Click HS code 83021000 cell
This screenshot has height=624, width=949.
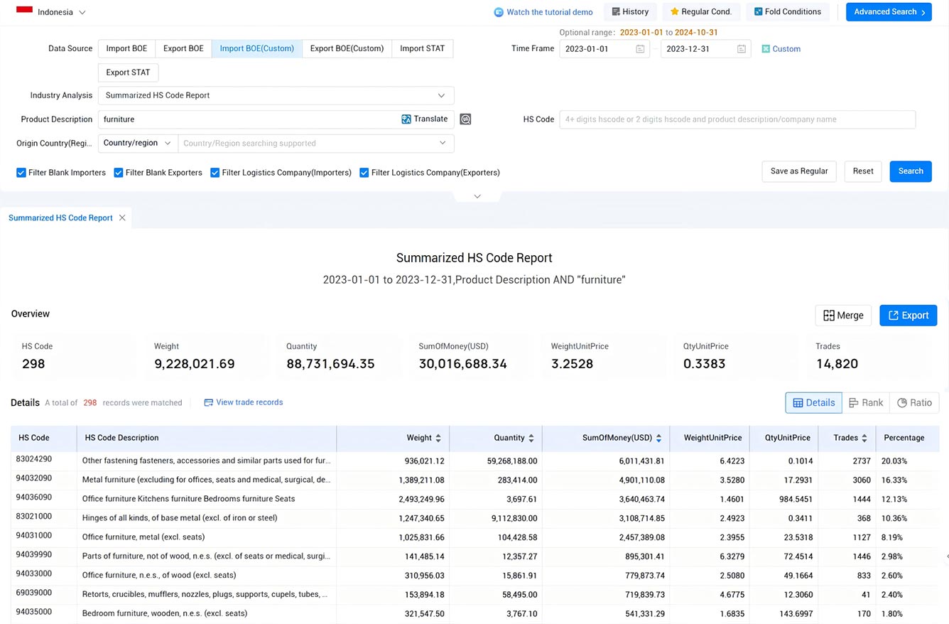[x=34, y=517]
